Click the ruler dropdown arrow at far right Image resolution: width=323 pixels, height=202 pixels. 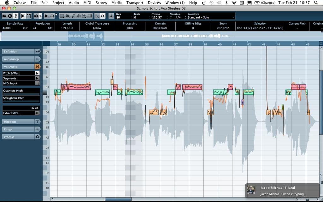321,44
